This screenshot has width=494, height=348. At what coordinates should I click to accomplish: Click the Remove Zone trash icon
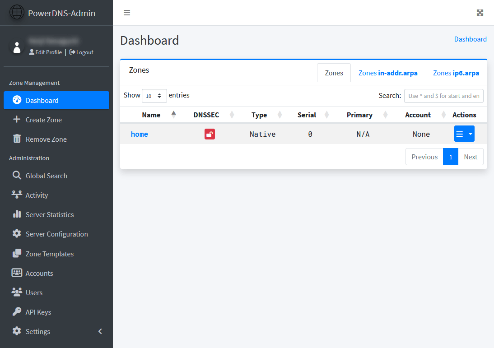tap(17, 139)
